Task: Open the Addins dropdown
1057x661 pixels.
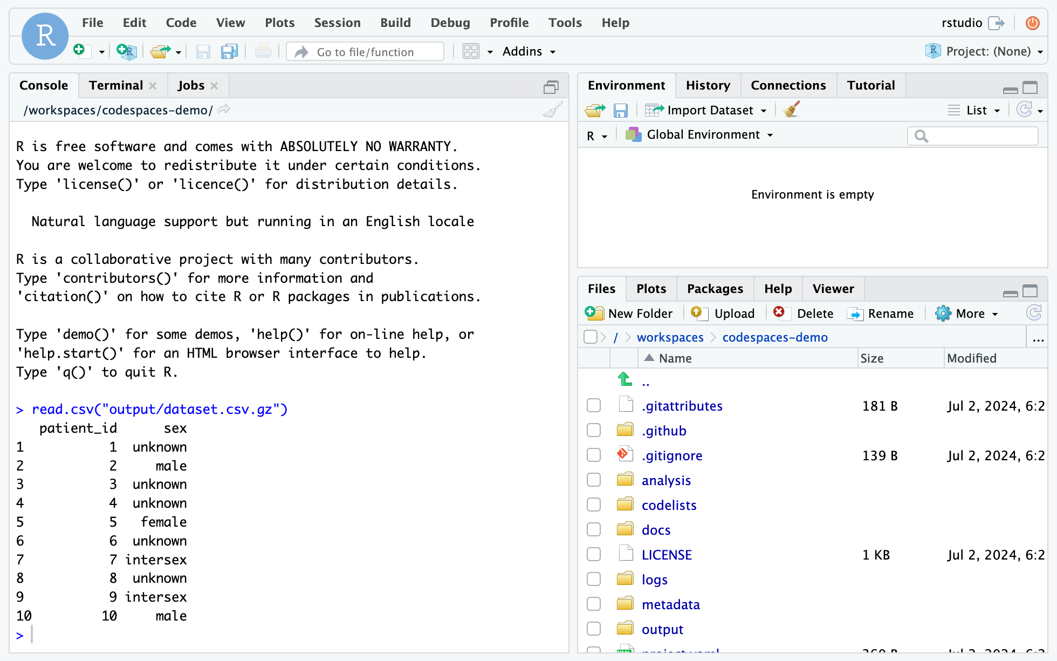Action: tap(529, 51)
